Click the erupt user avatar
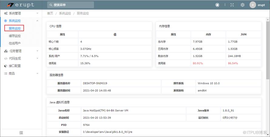 pos(253,5)
